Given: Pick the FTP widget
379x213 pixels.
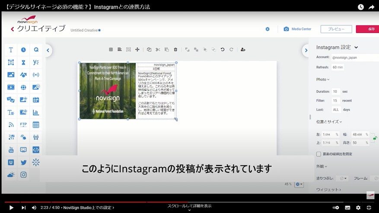Looking at the screenshot, I should point(23,125).
